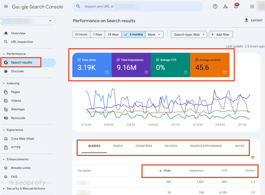
Task: Open the Discover report link
Action: tap(18, 71)
